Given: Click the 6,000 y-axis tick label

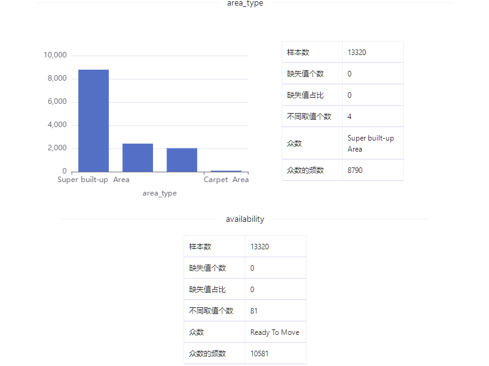Looking at the screenshot, I should click(57, 101).
